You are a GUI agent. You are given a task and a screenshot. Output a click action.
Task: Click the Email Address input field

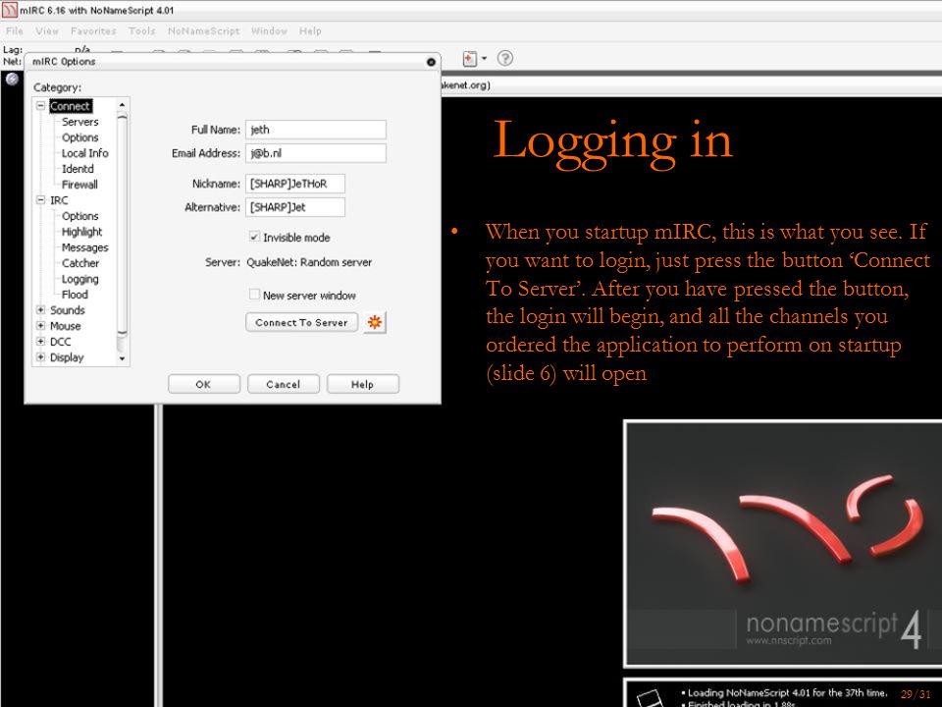pyautogui.click(x=315, y=153)
